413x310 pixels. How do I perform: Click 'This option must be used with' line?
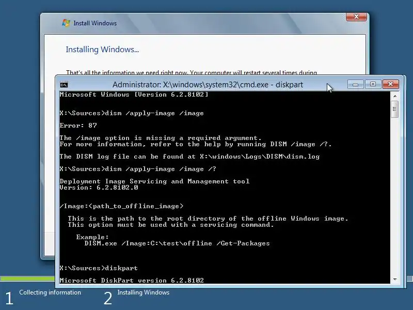pyautogui.click(x=171, y=225)
